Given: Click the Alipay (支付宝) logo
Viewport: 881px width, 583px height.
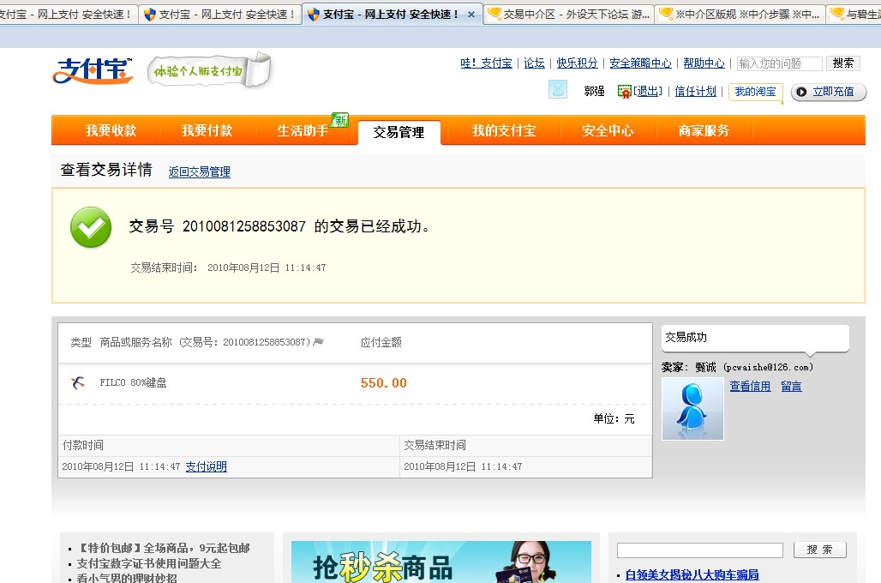Looking at the screenshot, I should pyautogui.click(x=93, y=71).
